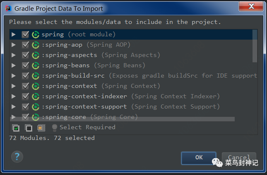Select the :spring-core module row
Viewport: 267px width, 175px height.
(133, 117)
